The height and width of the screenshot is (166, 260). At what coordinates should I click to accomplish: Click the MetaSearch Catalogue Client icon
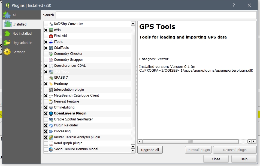(51, 95)
